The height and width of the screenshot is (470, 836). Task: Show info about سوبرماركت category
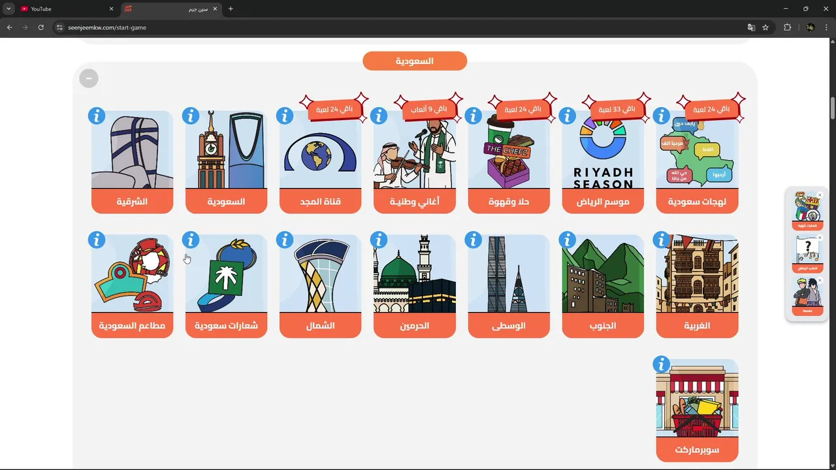661,364
